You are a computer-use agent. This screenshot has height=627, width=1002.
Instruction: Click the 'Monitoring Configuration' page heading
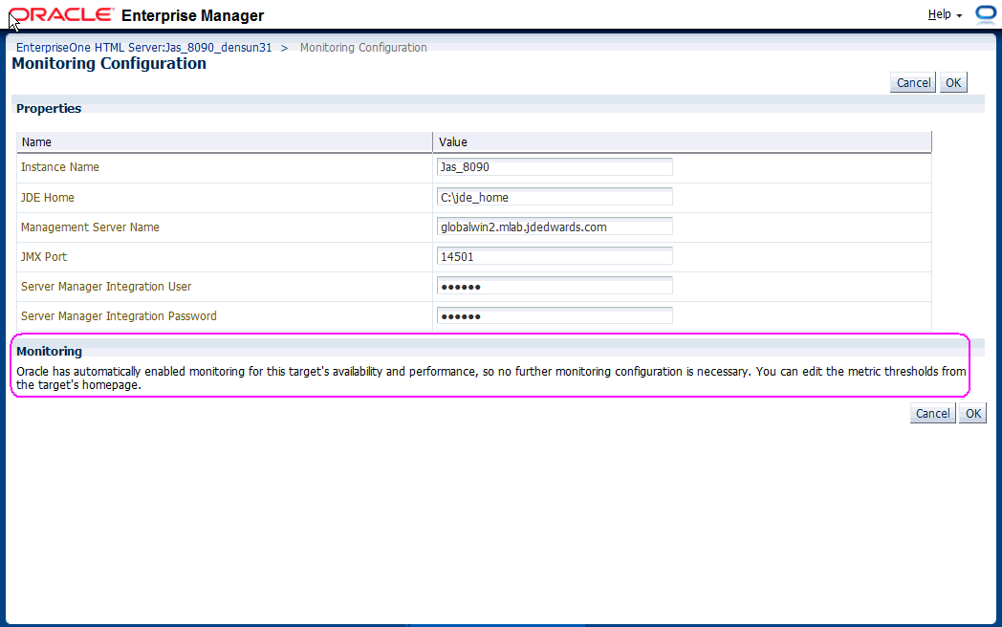point(109,63)
